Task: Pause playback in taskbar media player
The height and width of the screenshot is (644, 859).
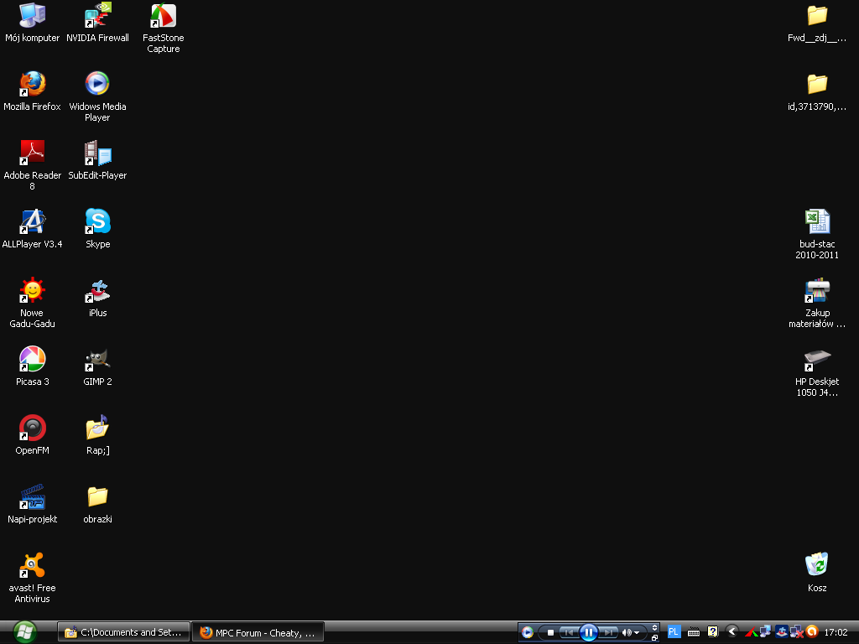Action: [x=588, y=632]
